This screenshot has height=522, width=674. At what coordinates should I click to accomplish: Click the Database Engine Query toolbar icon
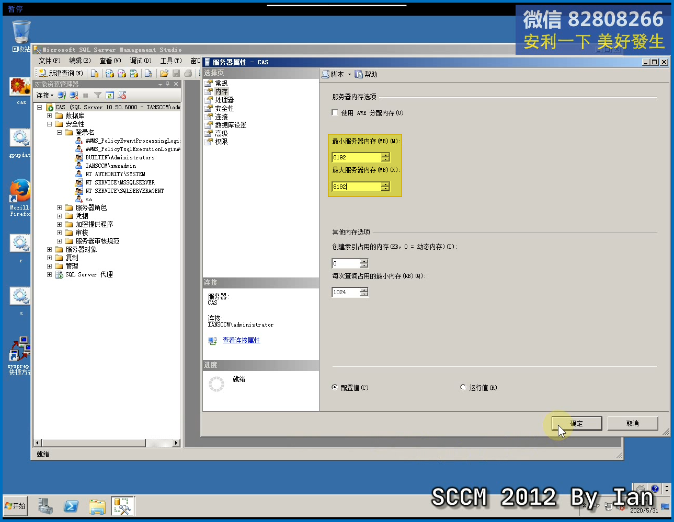pyautogui.click(x=95, y=73)
